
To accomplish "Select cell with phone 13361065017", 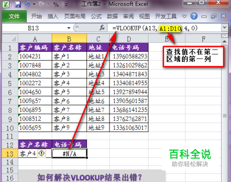I will click(129, 127).
